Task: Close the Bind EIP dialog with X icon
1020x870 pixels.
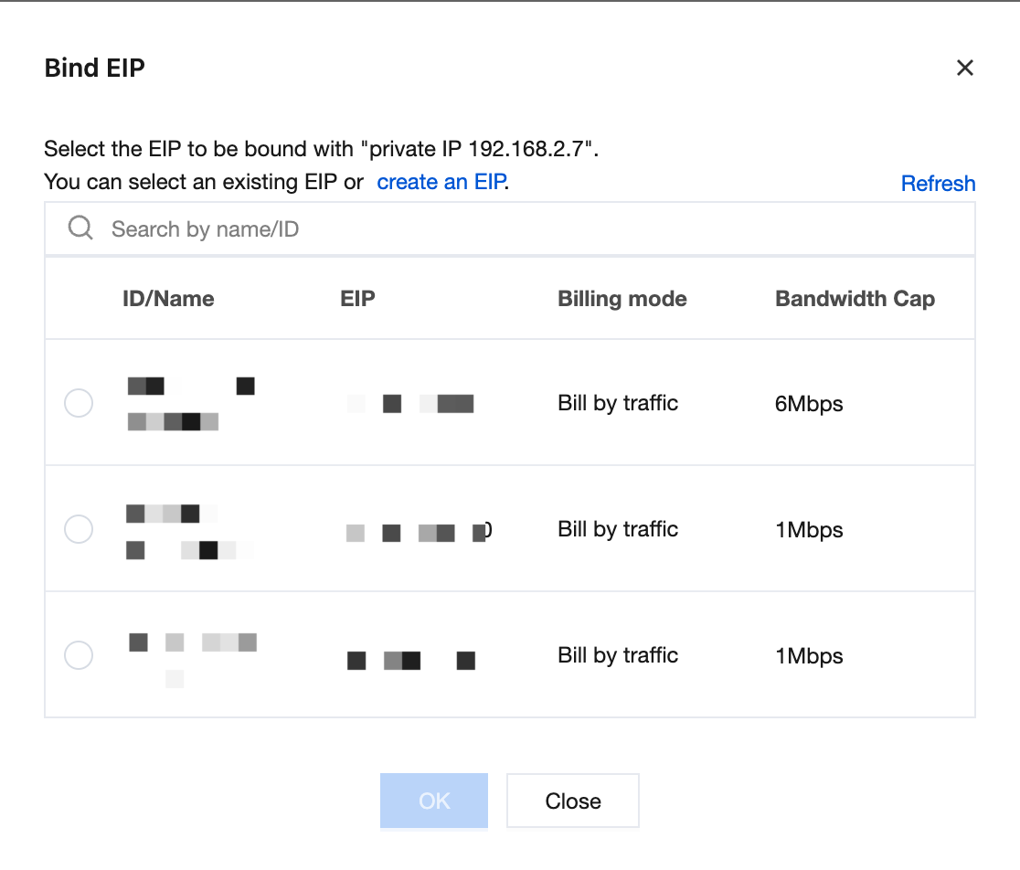Action: (964, 68)
